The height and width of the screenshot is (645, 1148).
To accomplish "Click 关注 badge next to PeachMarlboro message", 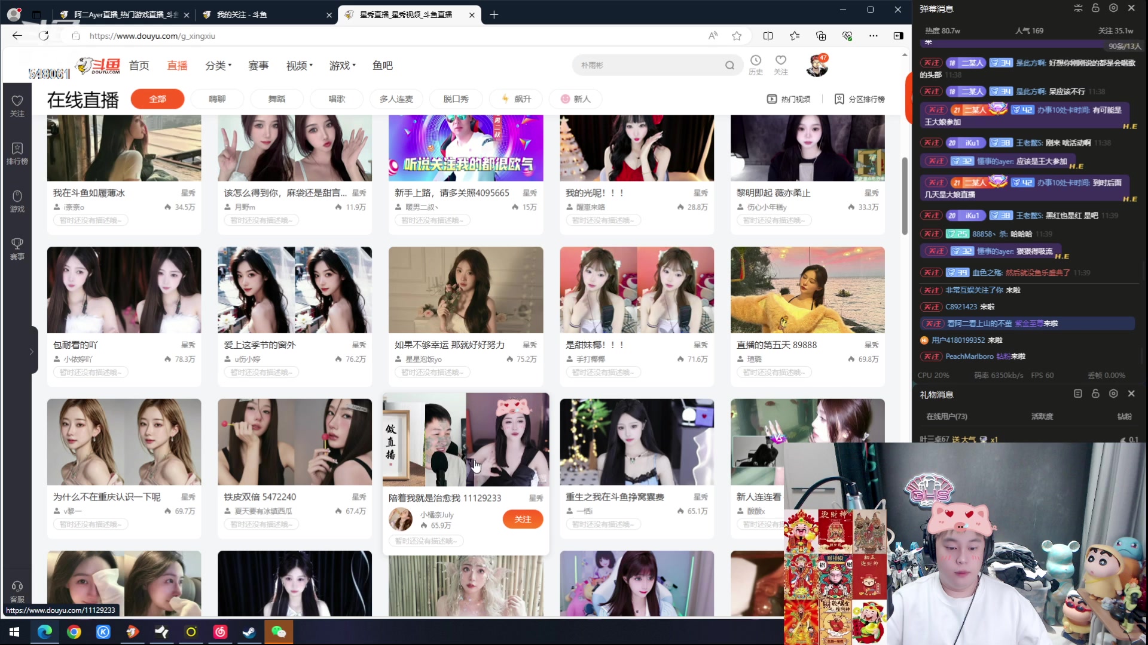I will (932, 357).
